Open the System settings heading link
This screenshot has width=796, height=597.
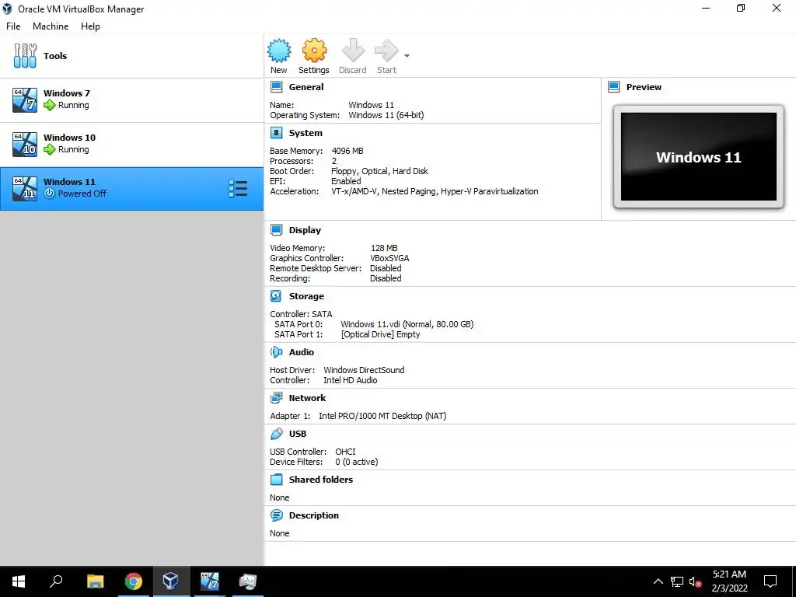(305, 133)
